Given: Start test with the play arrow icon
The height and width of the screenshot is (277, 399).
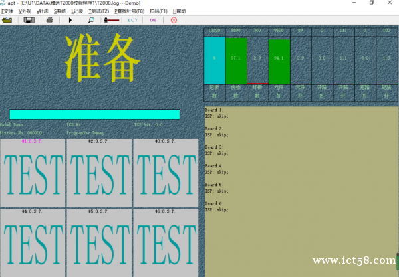Looking at the screenshot, I should point(71,20).
